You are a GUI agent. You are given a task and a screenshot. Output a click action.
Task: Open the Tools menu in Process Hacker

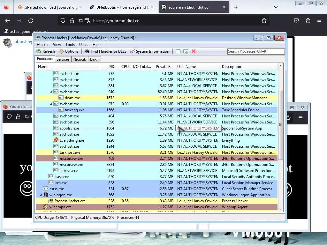(70, 45)
